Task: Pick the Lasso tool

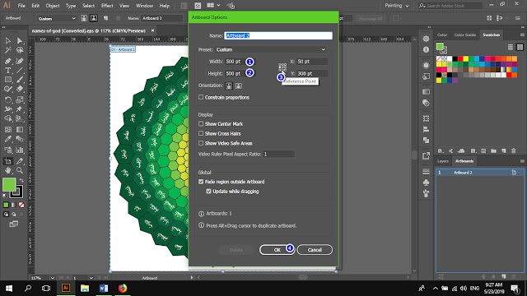Action: click(20, 50)
